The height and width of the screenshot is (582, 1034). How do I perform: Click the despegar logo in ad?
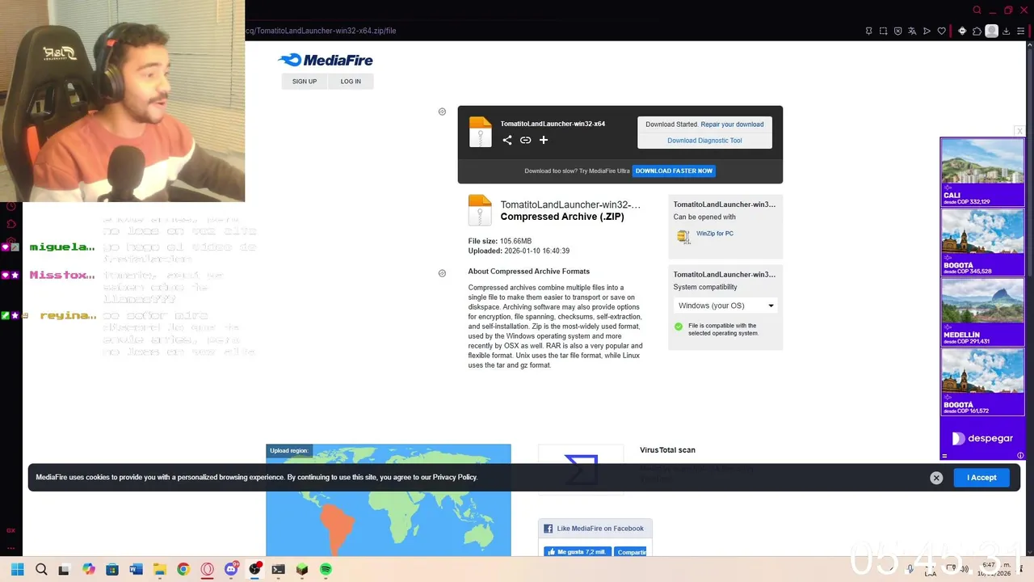(982, 438)
